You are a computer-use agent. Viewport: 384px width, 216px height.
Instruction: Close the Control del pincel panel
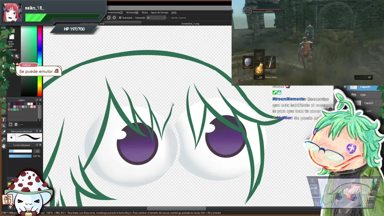point(40,145)
